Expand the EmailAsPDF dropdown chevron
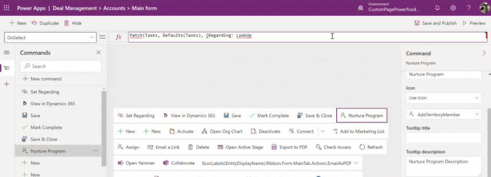Screen dimensions: 491x177 coord(356,163)
